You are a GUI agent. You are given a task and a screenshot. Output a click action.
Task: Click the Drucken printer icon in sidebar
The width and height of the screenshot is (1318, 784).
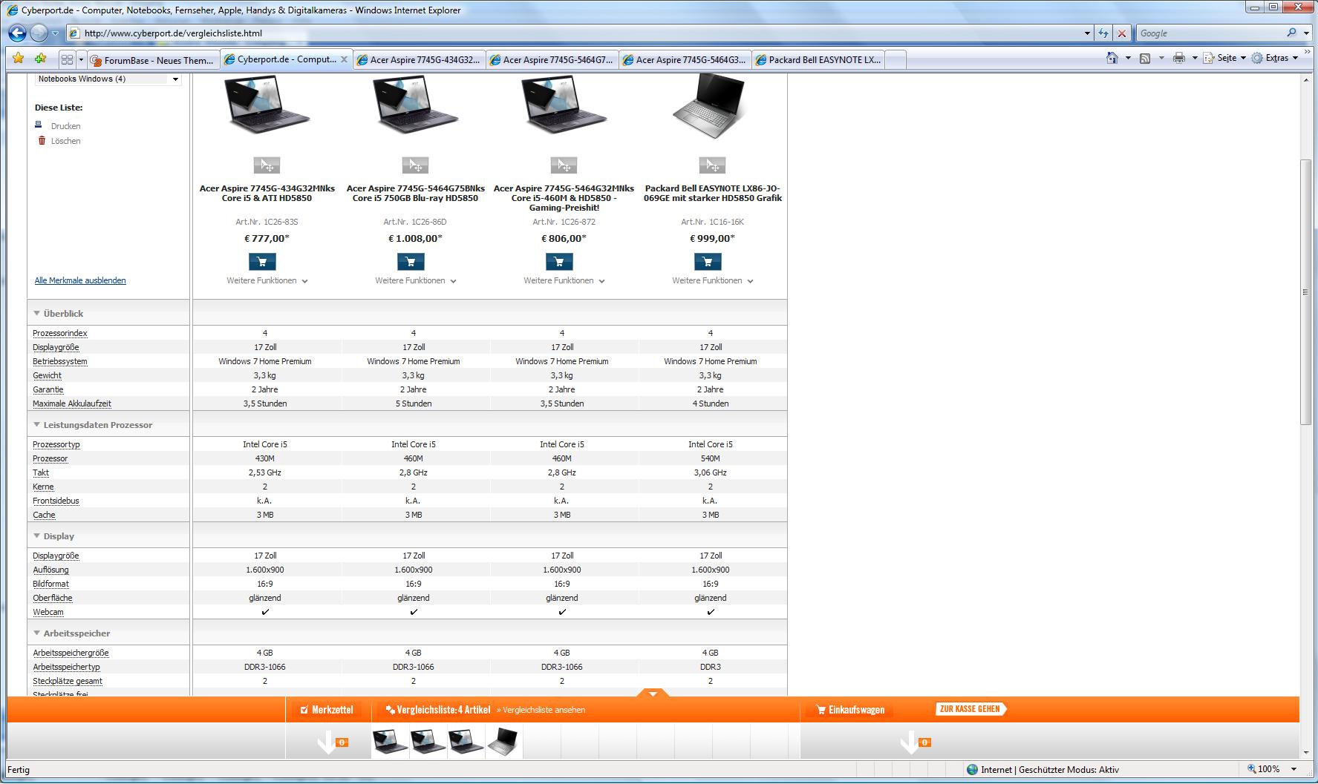[39, 125]
